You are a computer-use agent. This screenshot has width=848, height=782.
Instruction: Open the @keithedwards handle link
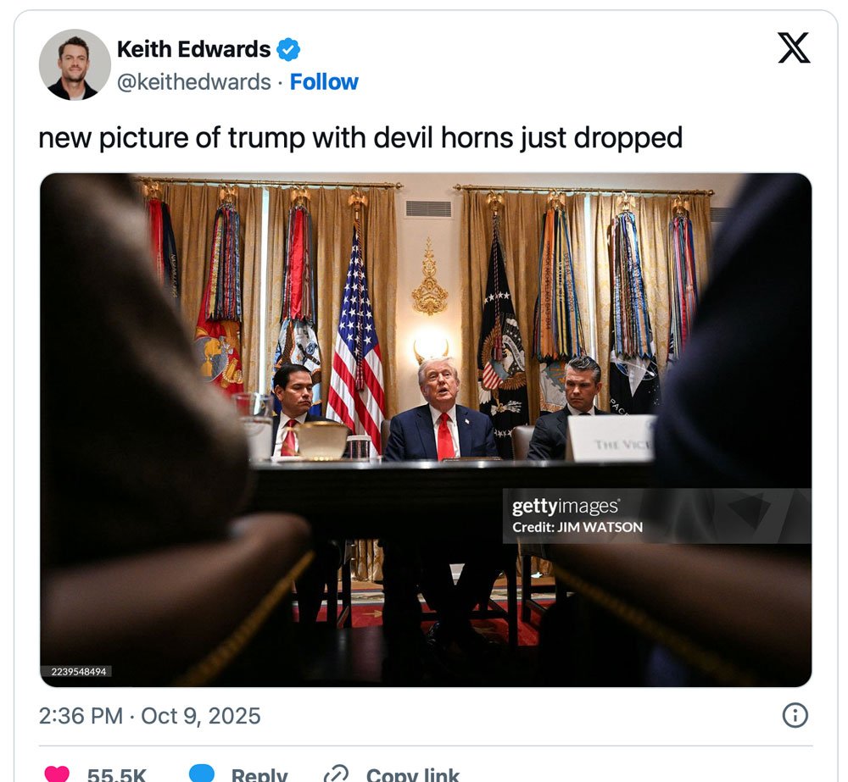point(193,82)
